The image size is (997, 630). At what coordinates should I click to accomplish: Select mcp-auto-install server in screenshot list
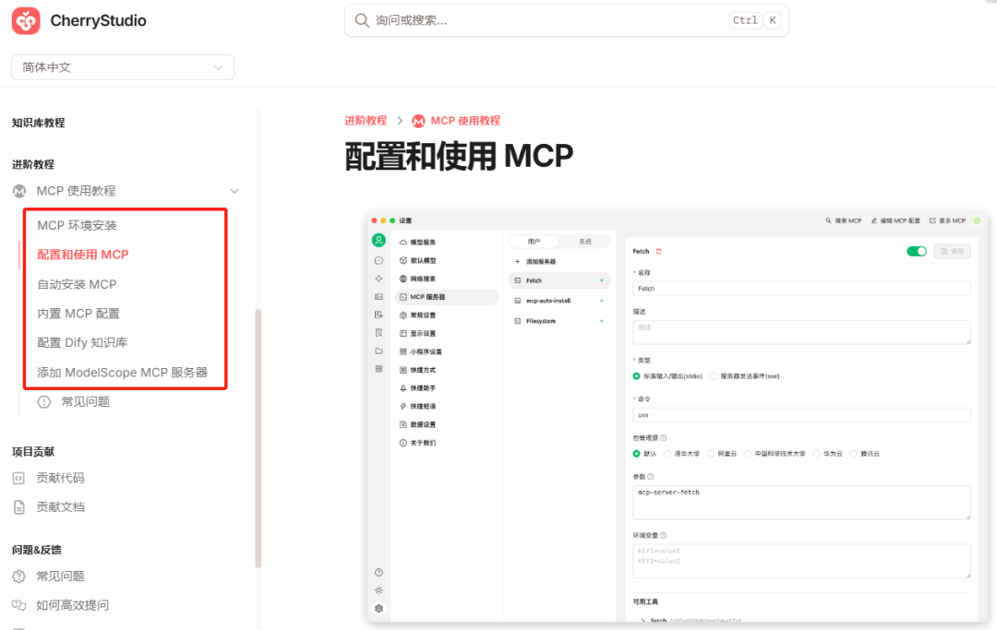click(559, 301)
